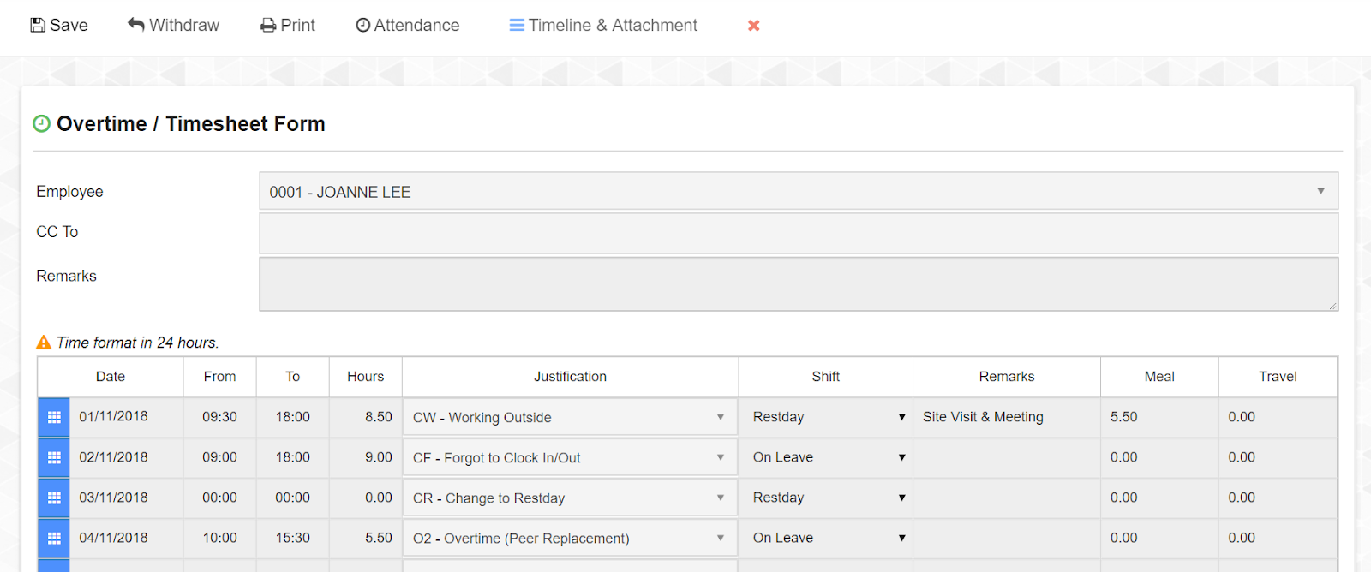The image size is (1371, 572).
Task: Click the blue grid icon for 02/11/2018
Action: [x=54, y=457]
